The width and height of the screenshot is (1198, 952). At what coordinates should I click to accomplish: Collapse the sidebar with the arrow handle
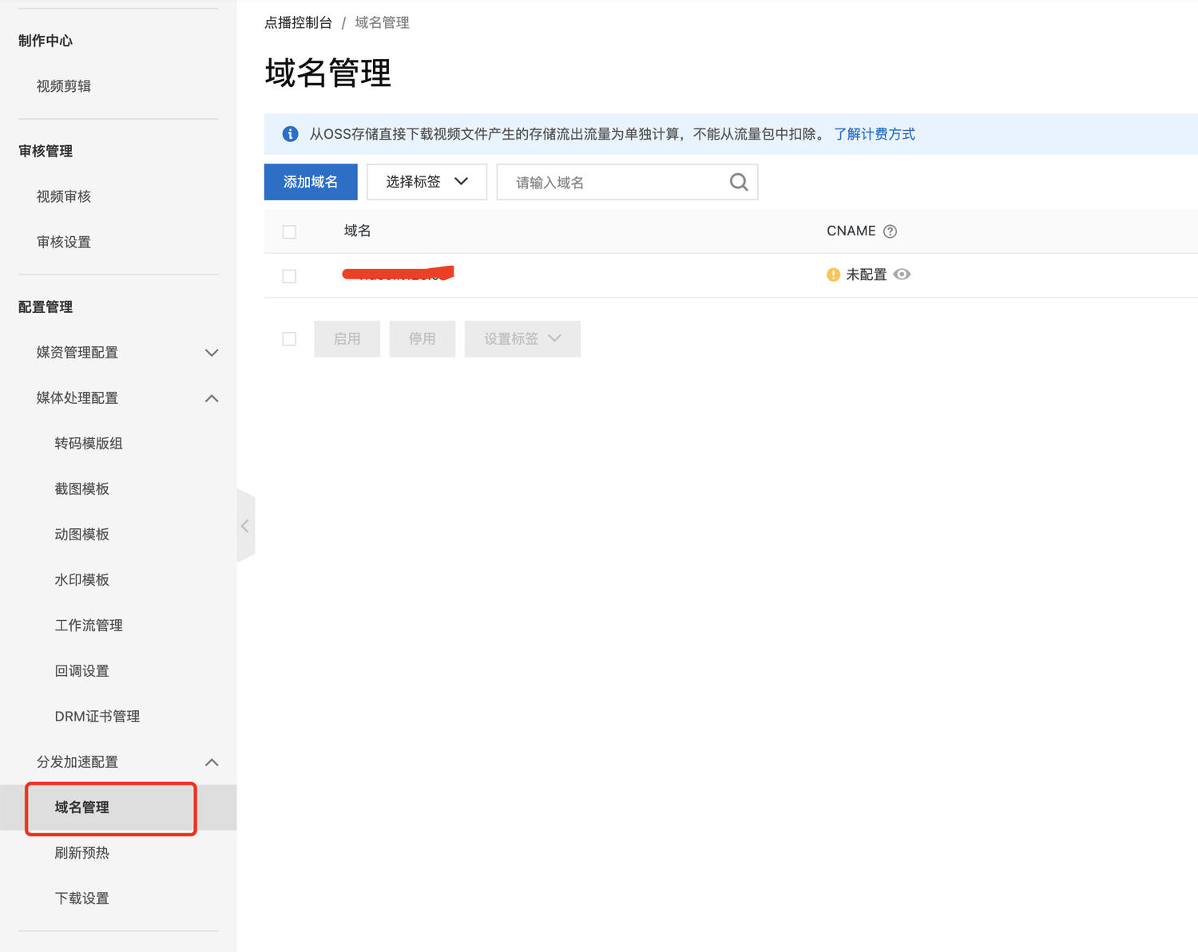pyautogui.click(x=245, y=526)
